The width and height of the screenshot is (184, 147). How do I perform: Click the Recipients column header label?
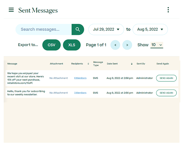click(x=77, y=64)
